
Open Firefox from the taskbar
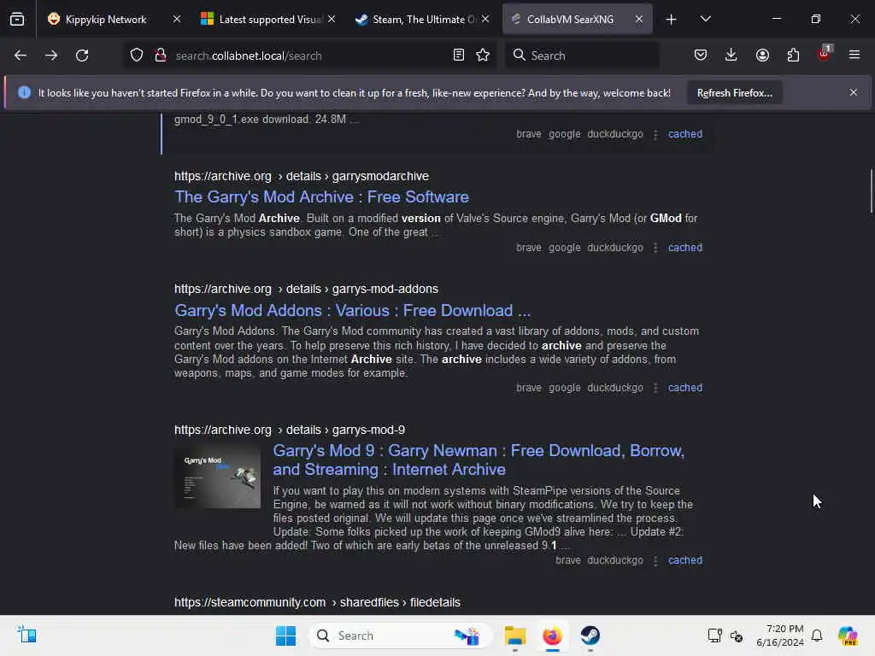click(553, 635)
